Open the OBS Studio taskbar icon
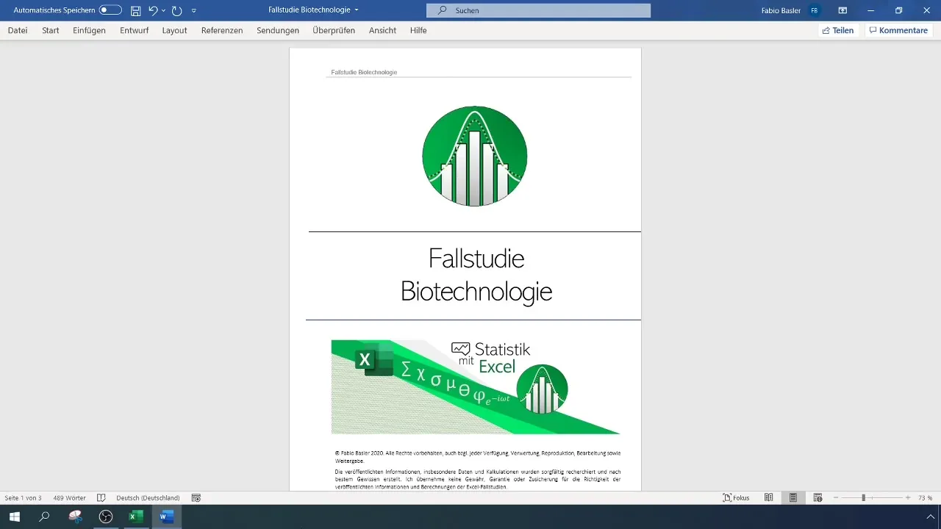The width and height of the screenshot is (941, 529). click(x=106, y=517)
